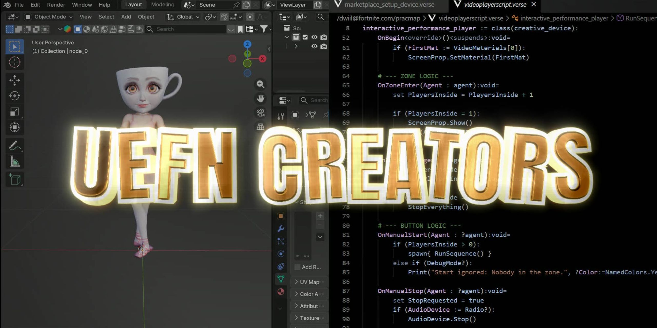This screenshot has height=328, width=657.
Task: Select the Select Box tool
Action: click(15, 47)
